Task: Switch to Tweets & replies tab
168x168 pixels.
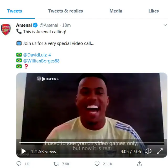Action: pos(66,11)
